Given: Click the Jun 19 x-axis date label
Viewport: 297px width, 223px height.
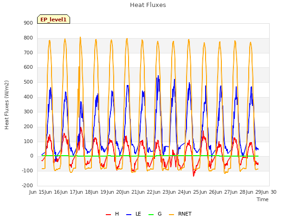Looking at the screenshot, I should click(97, 192).
